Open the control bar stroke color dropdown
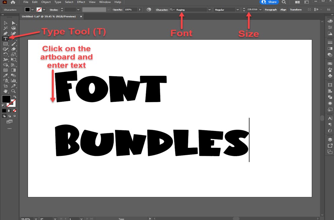 (44, 10)
